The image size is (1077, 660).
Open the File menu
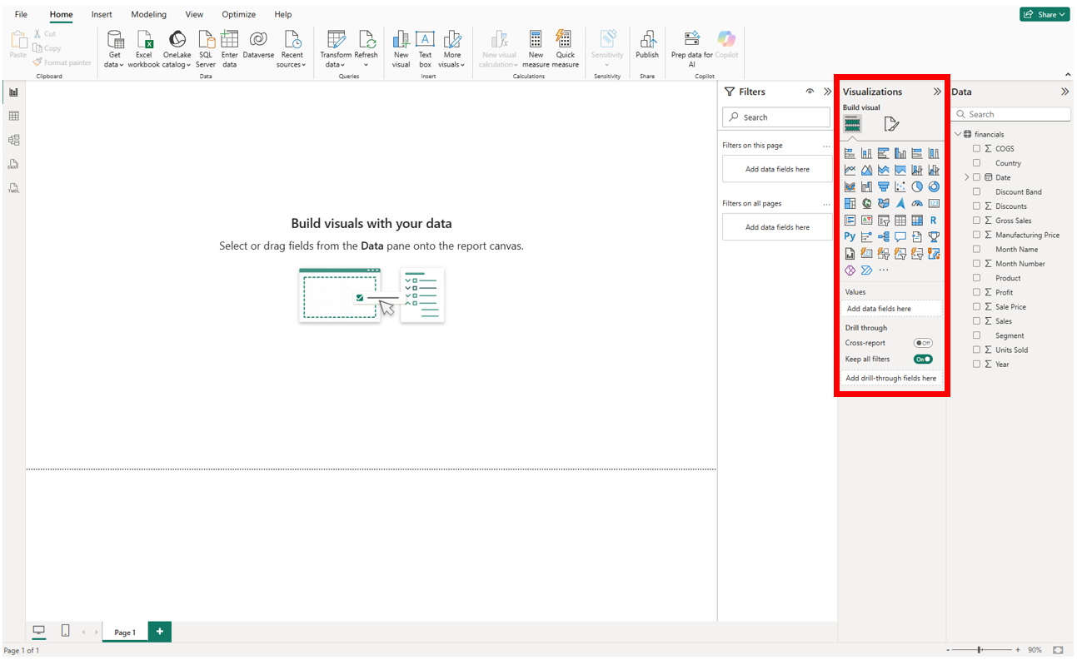coord(21,14)
